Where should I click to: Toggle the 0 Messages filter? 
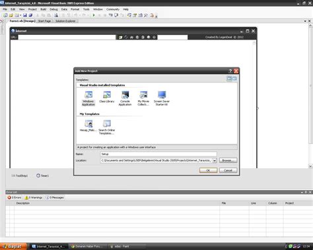55,197
